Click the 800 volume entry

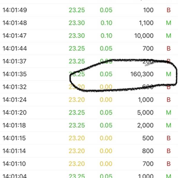click(148, 151)
